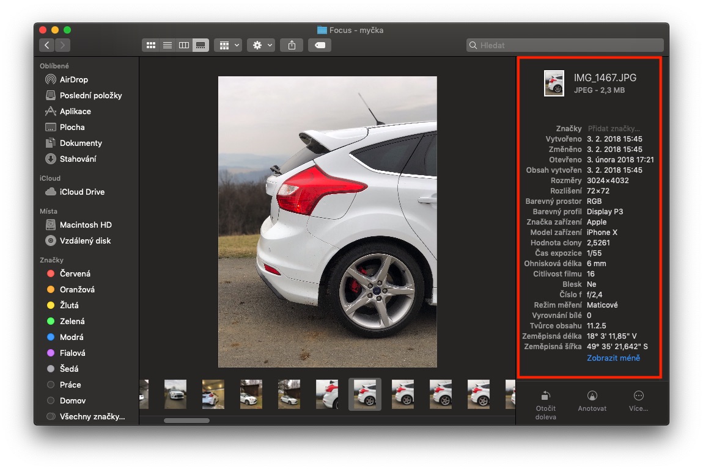
Task: Open the gear action dropdown menu
Action: click(x=261, y=45)
